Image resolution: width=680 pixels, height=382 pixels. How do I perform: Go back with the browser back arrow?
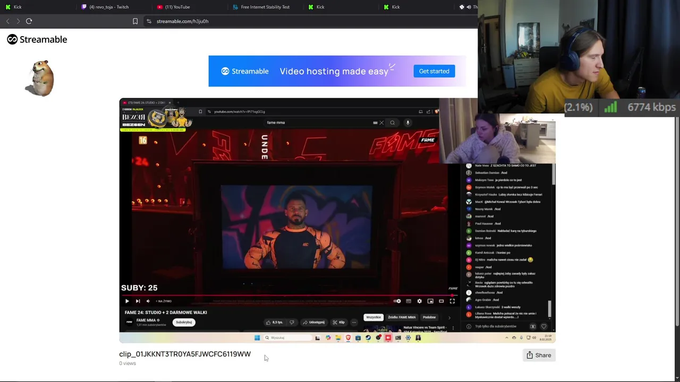(x=7, y=21)
